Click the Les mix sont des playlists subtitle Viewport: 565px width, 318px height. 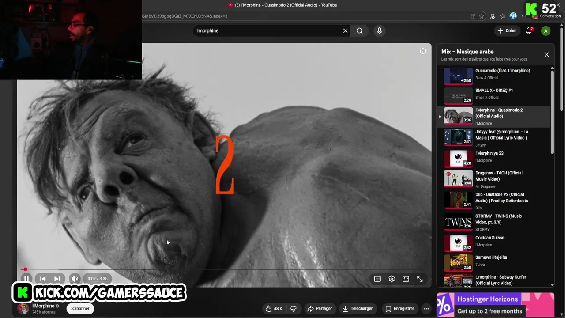[x=484, y=59]
